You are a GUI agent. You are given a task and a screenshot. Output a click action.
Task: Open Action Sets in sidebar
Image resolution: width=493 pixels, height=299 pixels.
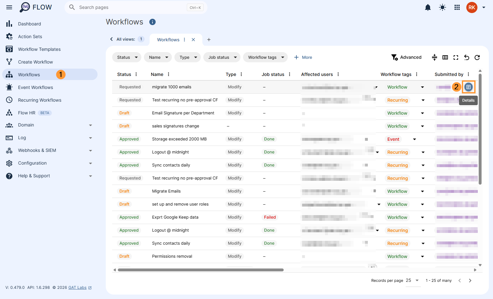point(50,37)
